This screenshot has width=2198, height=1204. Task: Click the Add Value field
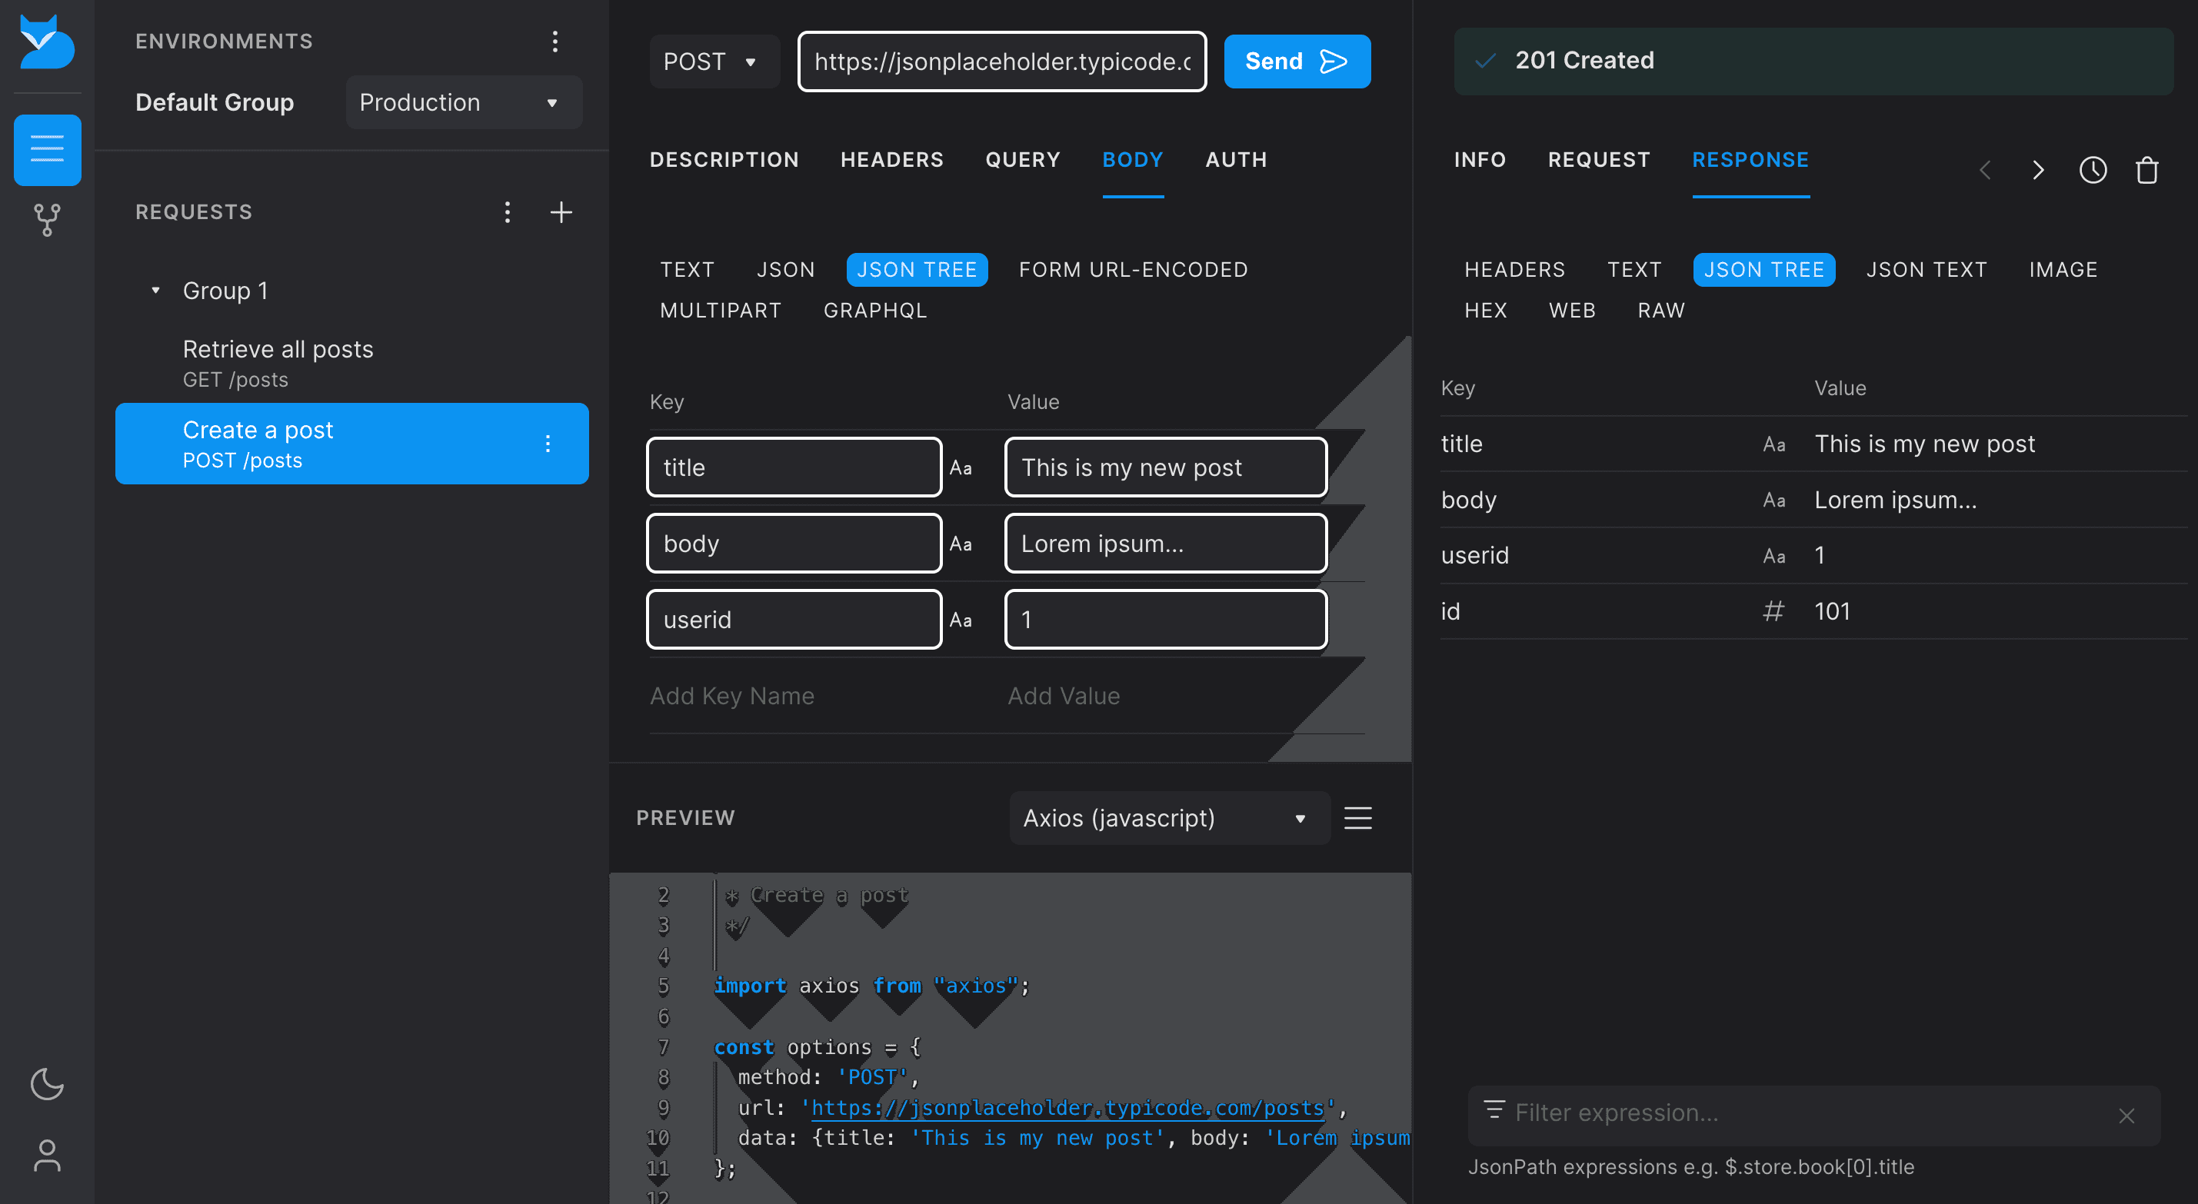pos(1166,696)
